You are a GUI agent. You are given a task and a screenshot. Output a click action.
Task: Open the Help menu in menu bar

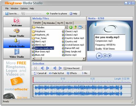point(32,9)
